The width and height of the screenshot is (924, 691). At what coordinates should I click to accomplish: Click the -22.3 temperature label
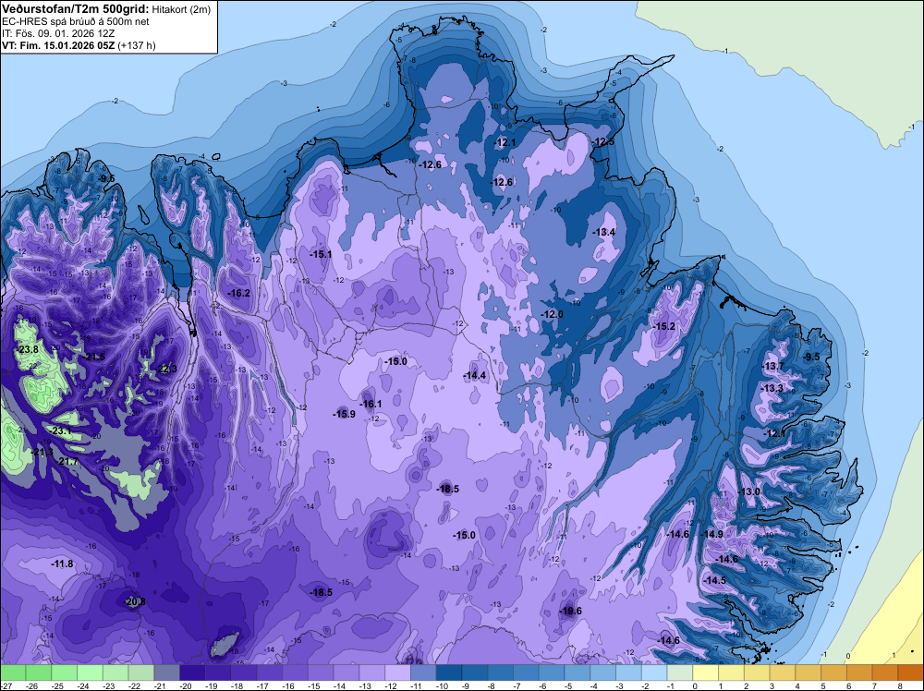click(166, 369)
